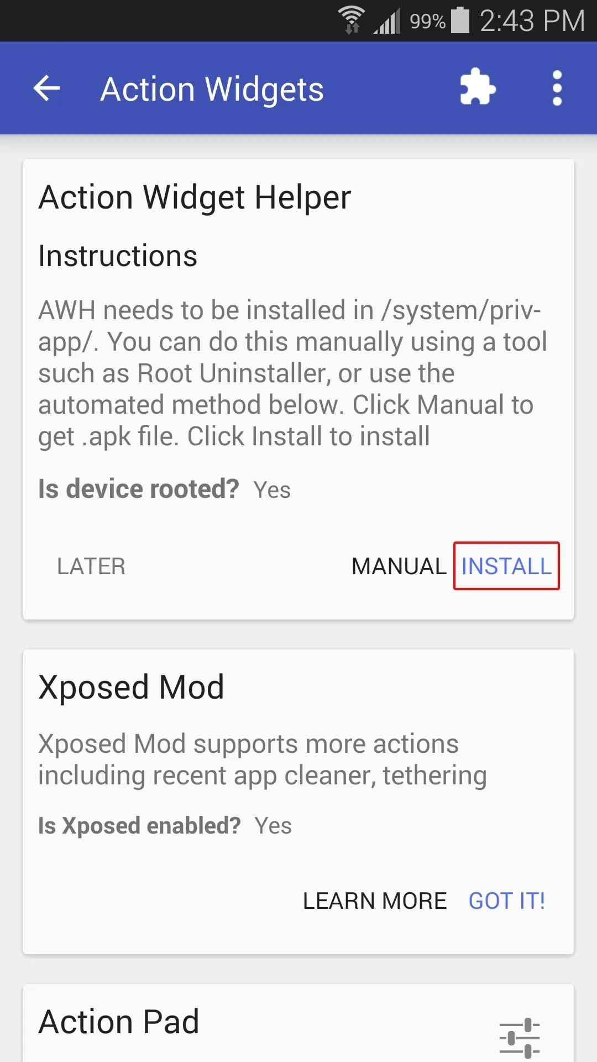
Task: Open LEARN MORE for Xposed Mod
Action: (375, 900)
